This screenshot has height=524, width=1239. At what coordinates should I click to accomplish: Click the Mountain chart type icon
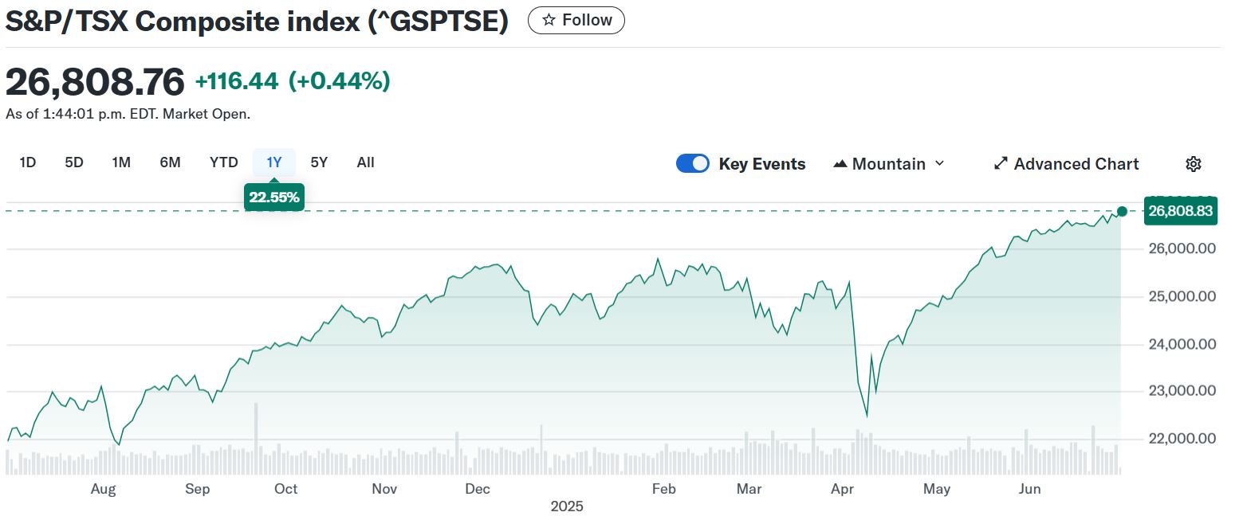pyautogui.click(x=840, y=164)
